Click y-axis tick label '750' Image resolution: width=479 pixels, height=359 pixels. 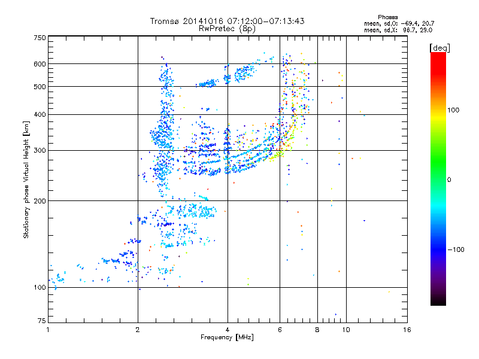(40, 38)
